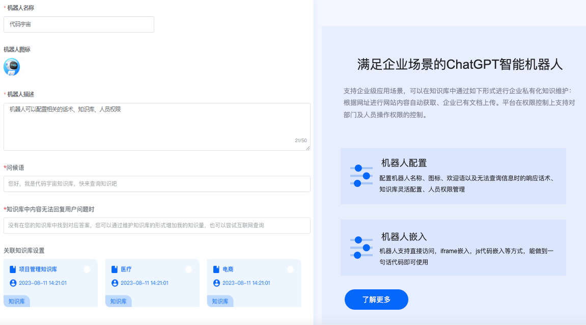This screenshot has width=586, height=325.
Task: Click the resize handle of description text area
Action: (x=308, y=148)
